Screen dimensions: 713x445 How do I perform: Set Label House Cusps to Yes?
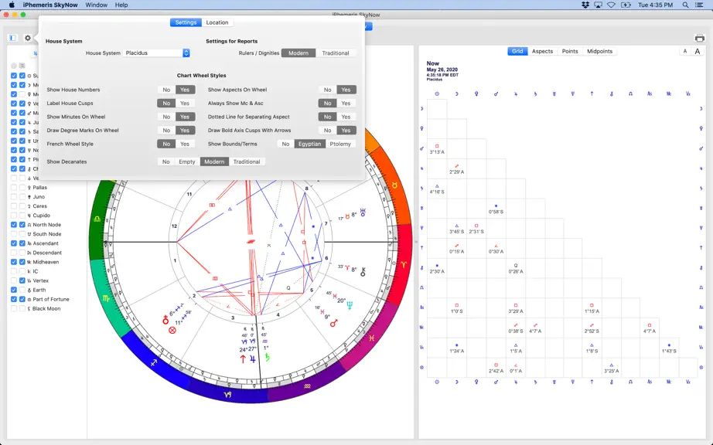coord(185,104)
